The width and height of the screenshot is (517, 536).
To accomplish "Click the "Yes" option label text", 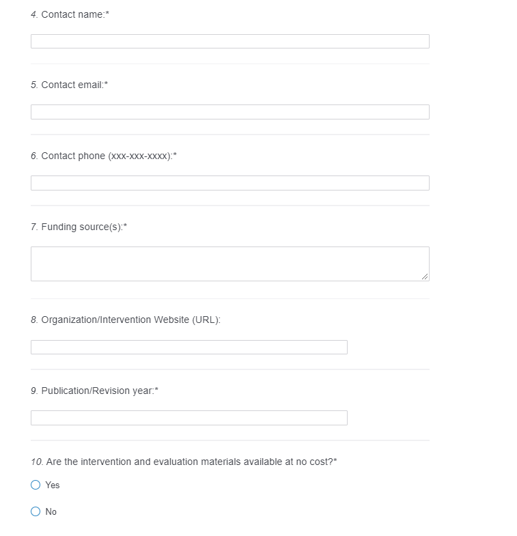I will click(53, 485).
